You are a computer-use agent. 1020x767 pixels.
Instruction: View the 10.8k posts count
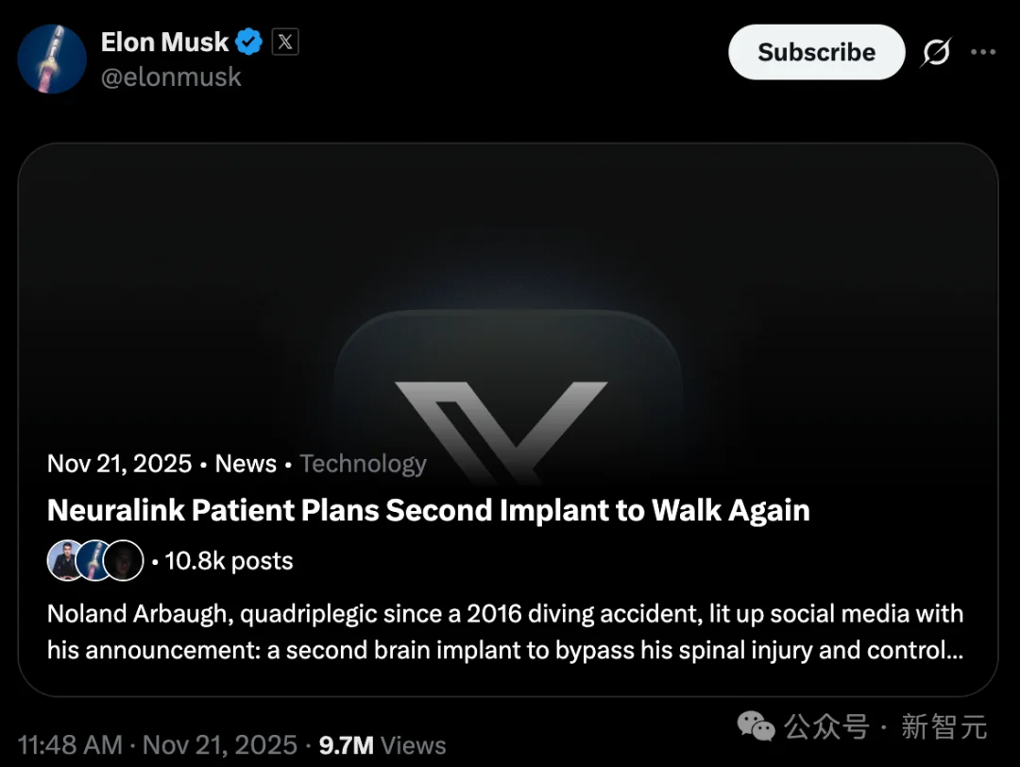[229, 561]
